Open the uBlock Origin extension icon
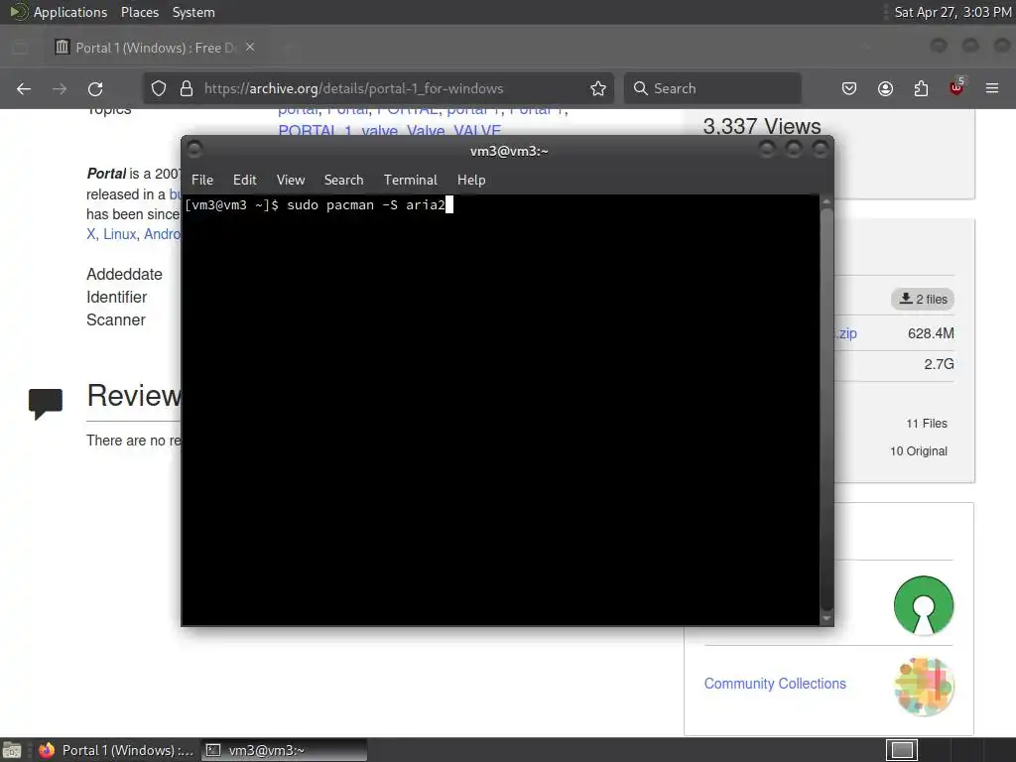This screenshot has height=762, width=1016. click(x=956, y=87)
